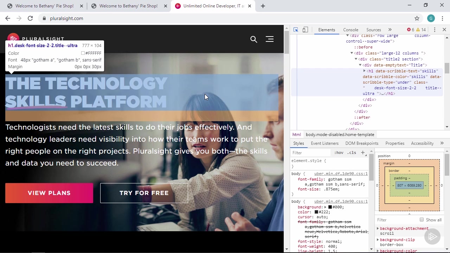
Task: Open the DevTools three-dot customize menu
Action: coord(435,30)
